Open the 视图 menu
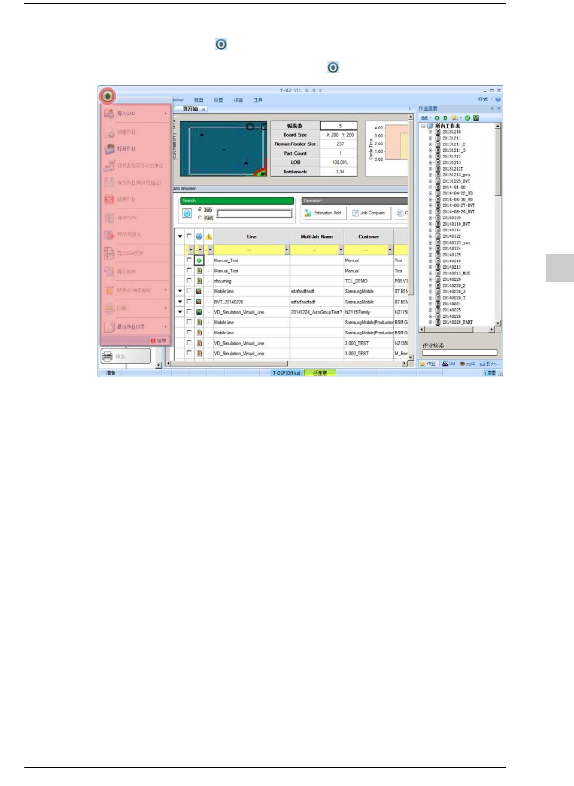 [199, 100]
